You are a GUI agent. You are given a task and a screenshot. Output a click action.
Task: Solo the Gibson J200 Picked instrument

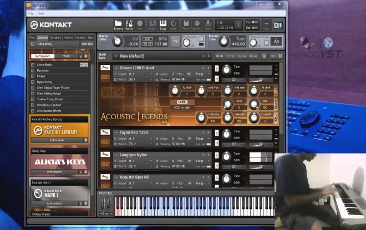pyautogui.click(x=217, y=68)
